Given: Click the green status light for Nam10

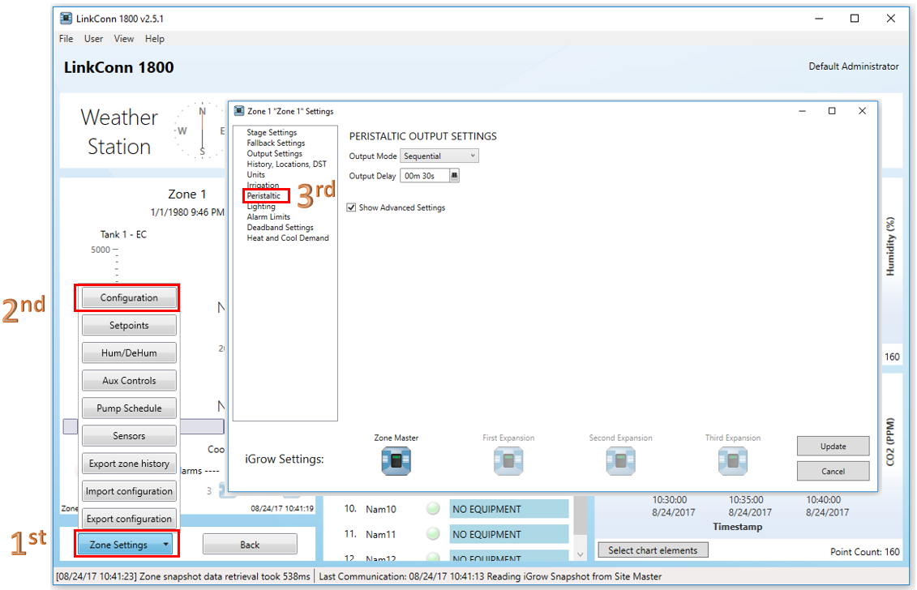Looking at the screenshot, I should tap(433, 509).
